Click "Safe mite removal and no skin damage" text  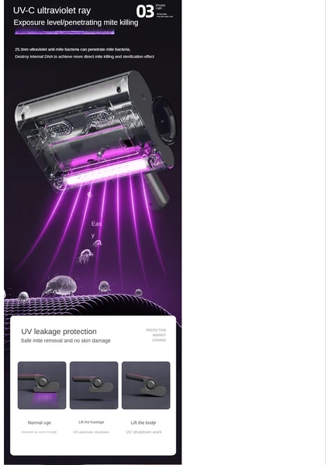66,341
